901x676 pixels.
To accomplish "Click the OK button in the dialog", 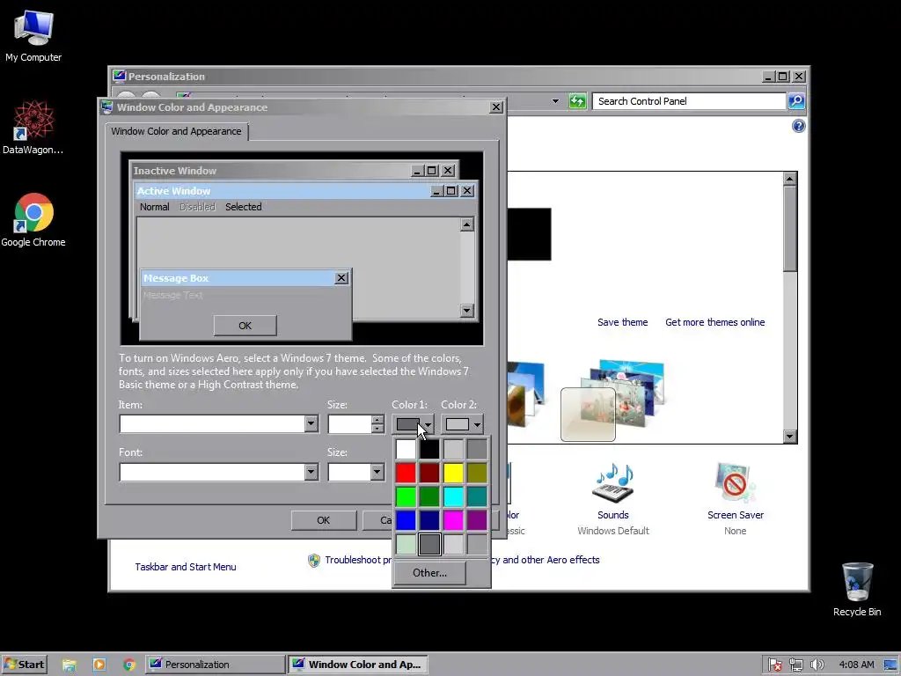I will tap(324, 520).
